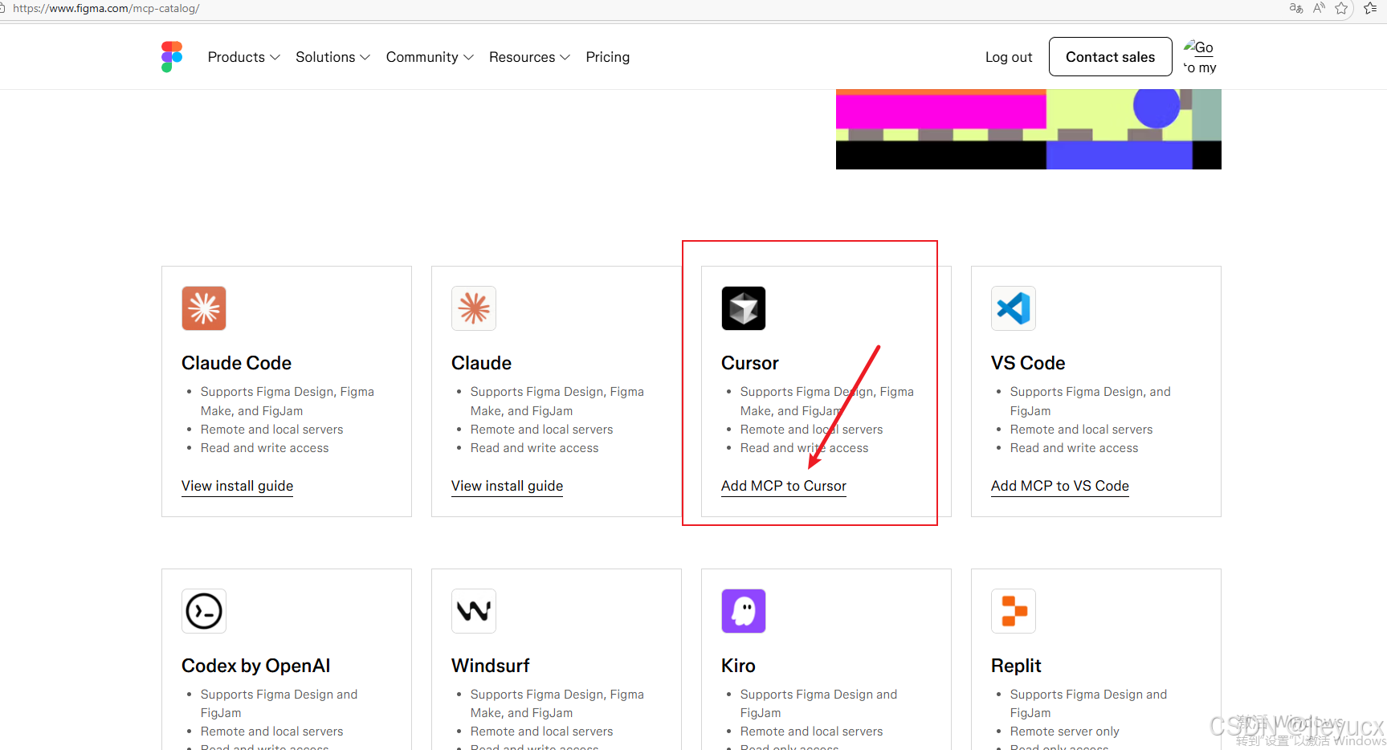Add page to favorites star icon
Viewport: 1387px width, 750px height.
coord(1341,8)
